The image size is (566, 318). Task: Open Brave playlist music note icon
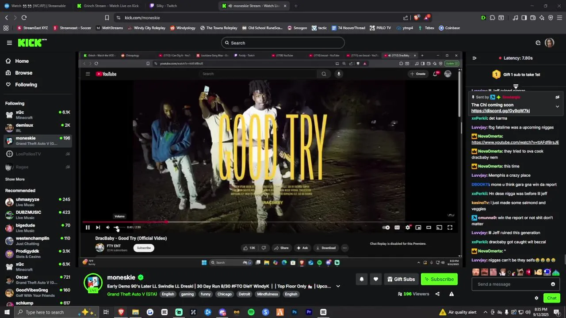pos(515,18)
